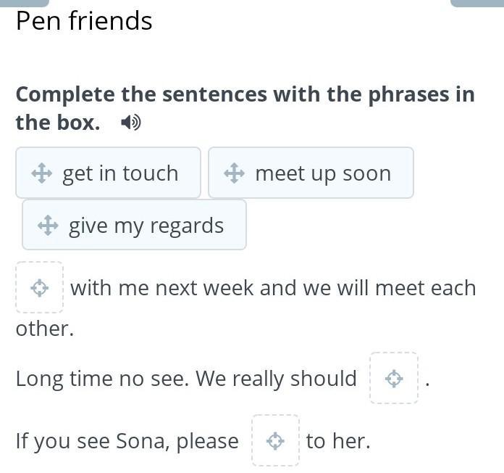Click the text 'to her.'
Viewport: 504px width, 473px height.
coord(337,441)
